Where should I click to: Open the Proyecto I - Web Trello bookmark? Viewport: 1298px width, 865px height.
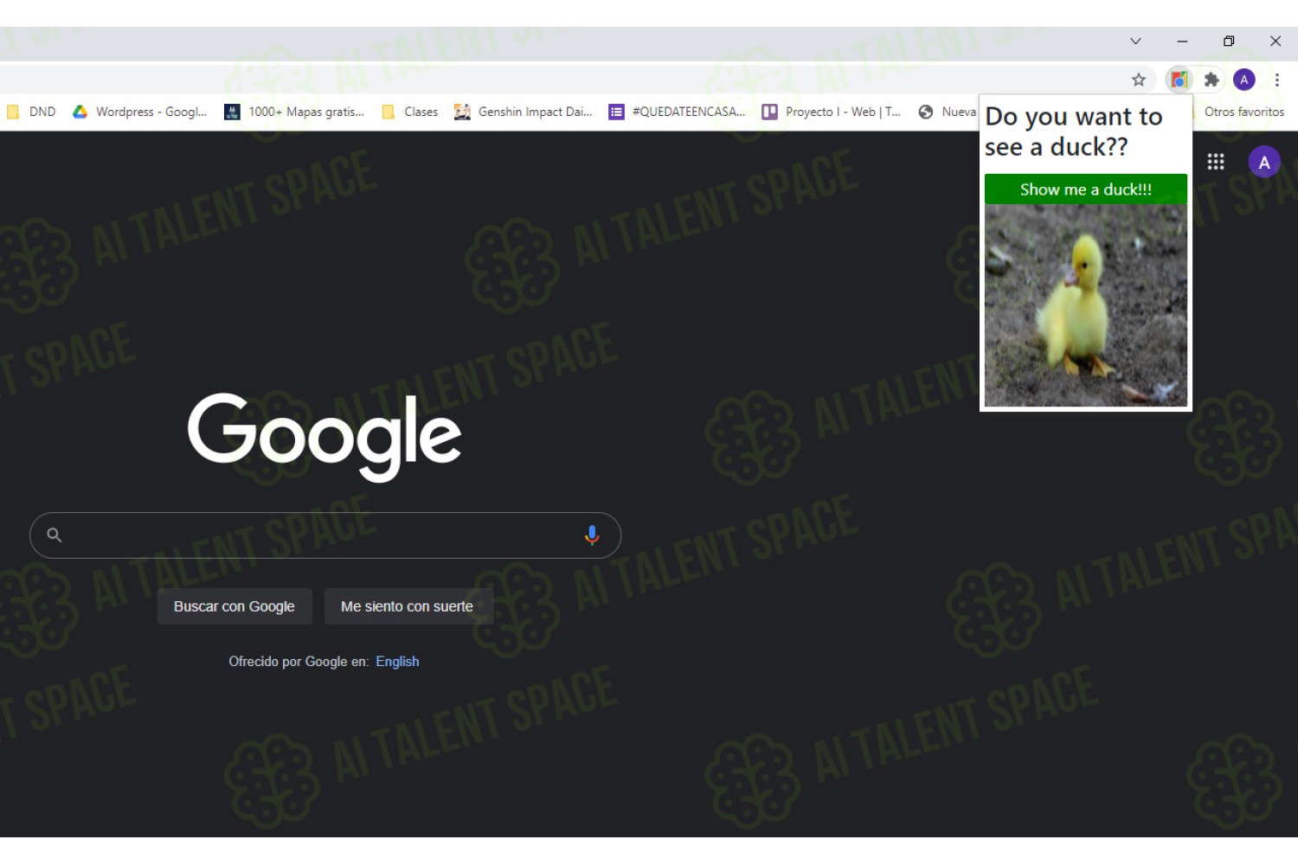pos(831,112)
